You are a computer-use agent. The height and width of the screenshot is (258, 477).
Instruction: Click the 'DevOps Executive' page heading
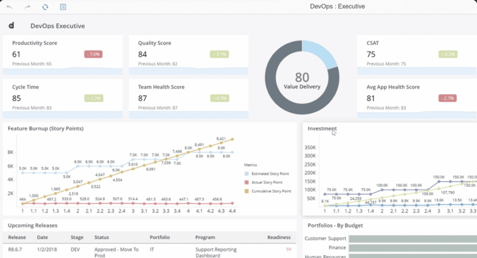(57, 26)
